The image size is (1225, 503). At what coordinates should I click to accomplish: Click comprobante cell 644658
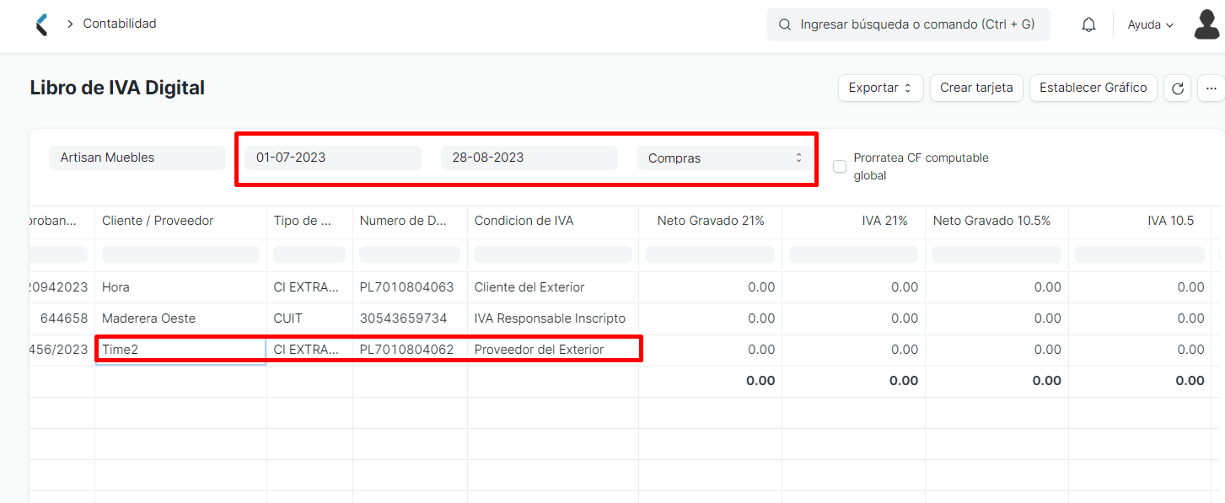64,318
